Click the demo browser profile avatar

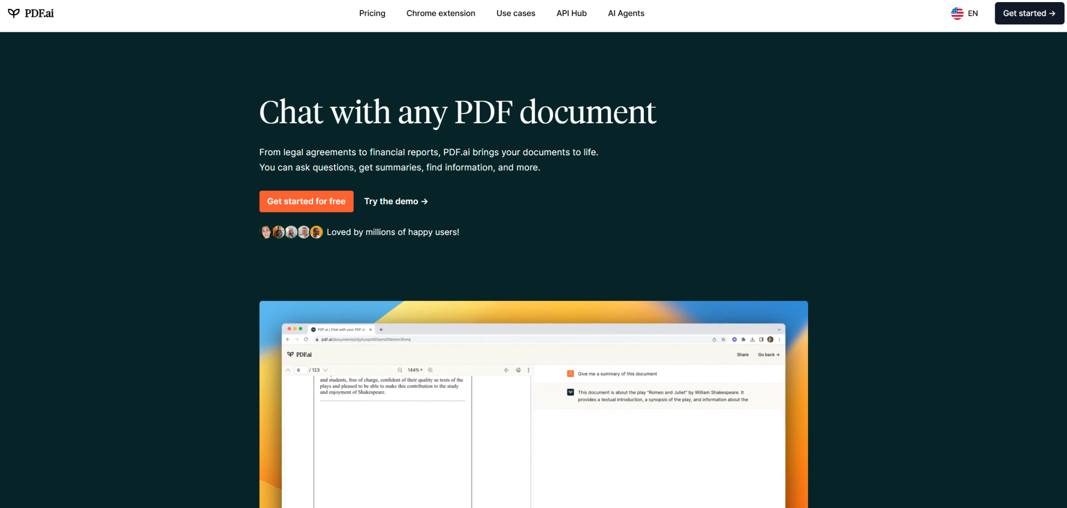(x=770, y=339)
